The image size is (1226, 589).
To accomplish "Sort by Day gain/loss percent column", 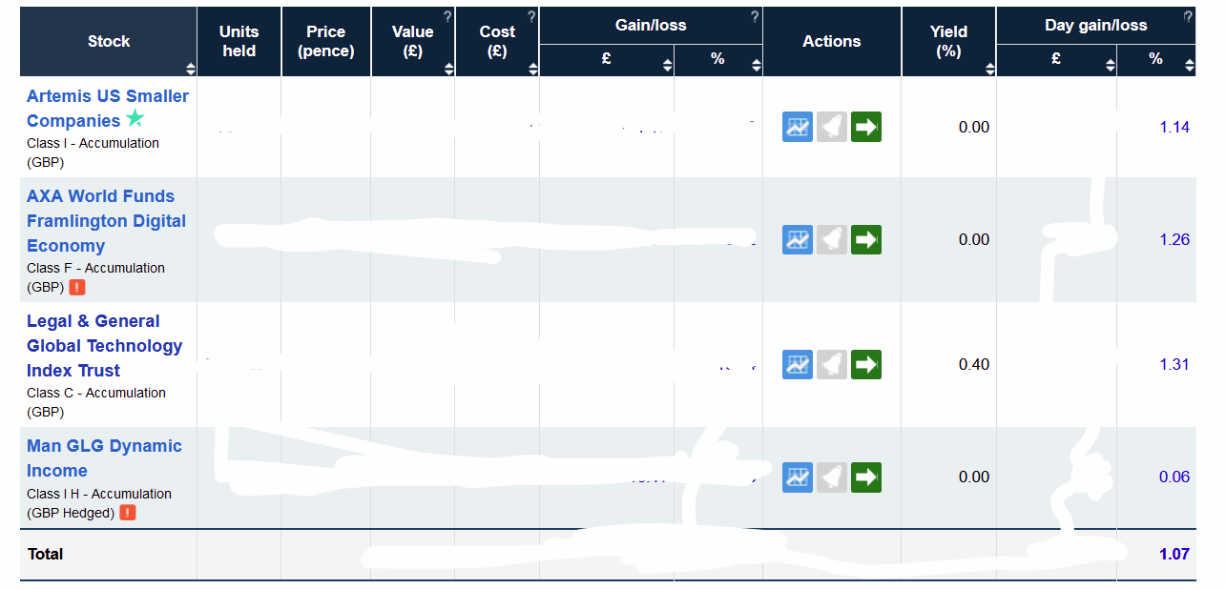I will 1189,65.
